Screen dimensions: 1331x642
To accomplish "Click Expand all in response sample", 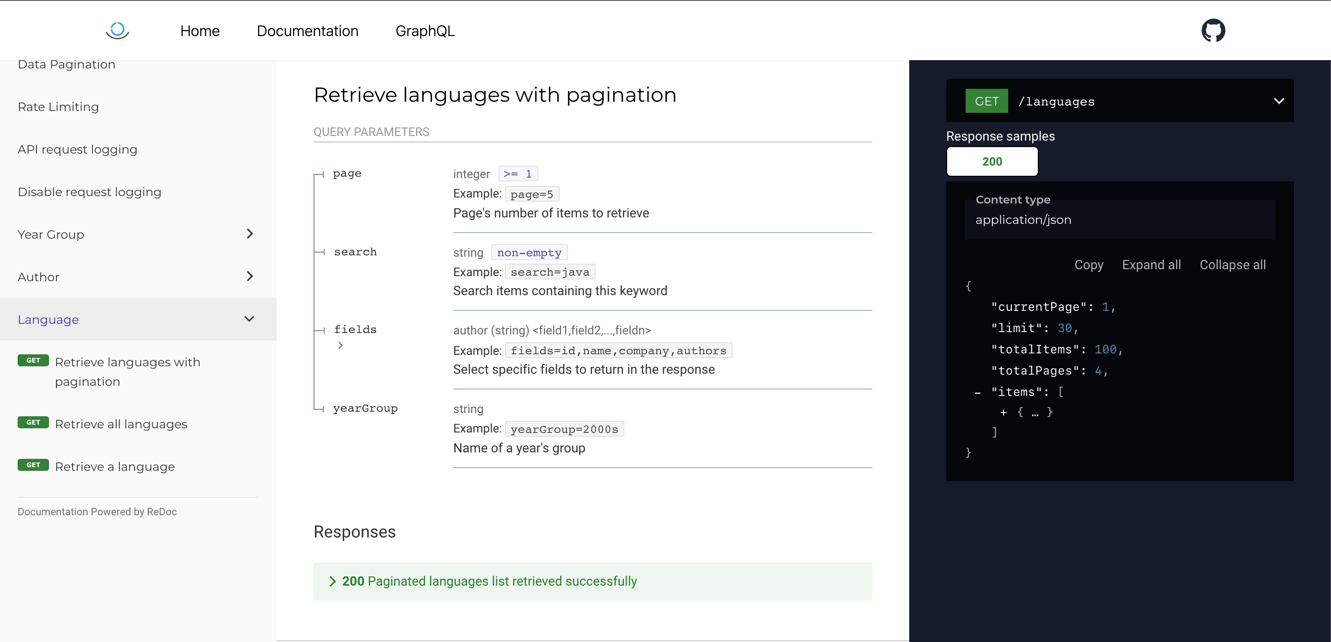I will pos(1151,265).
